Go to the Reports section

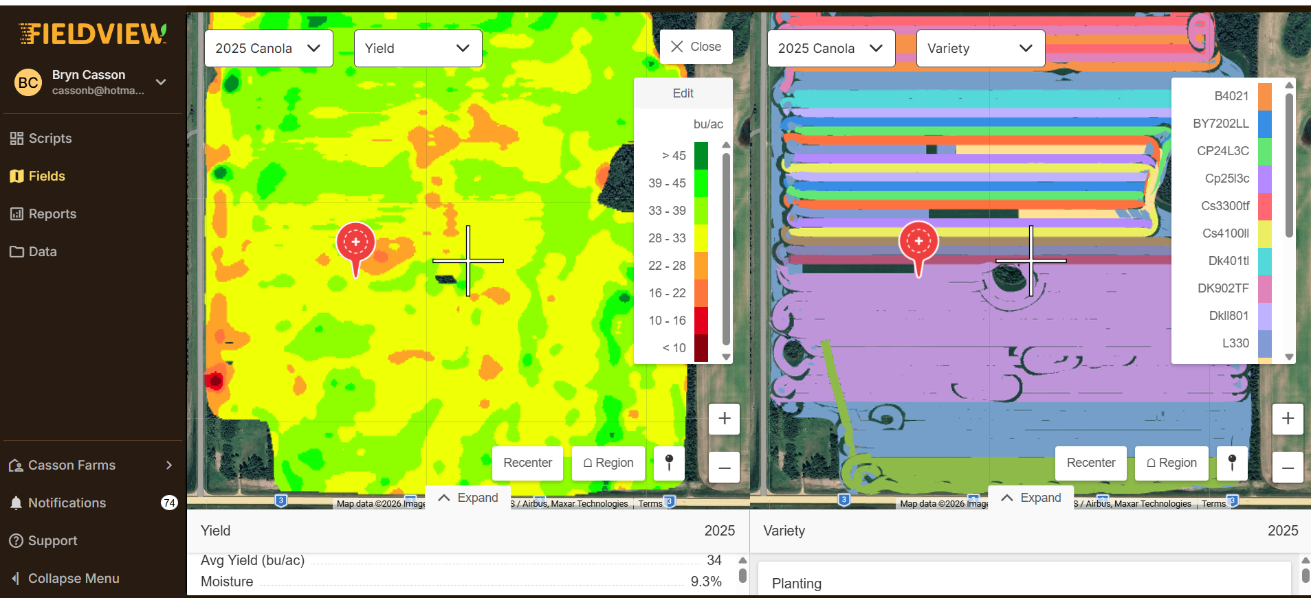pos(52,214)
